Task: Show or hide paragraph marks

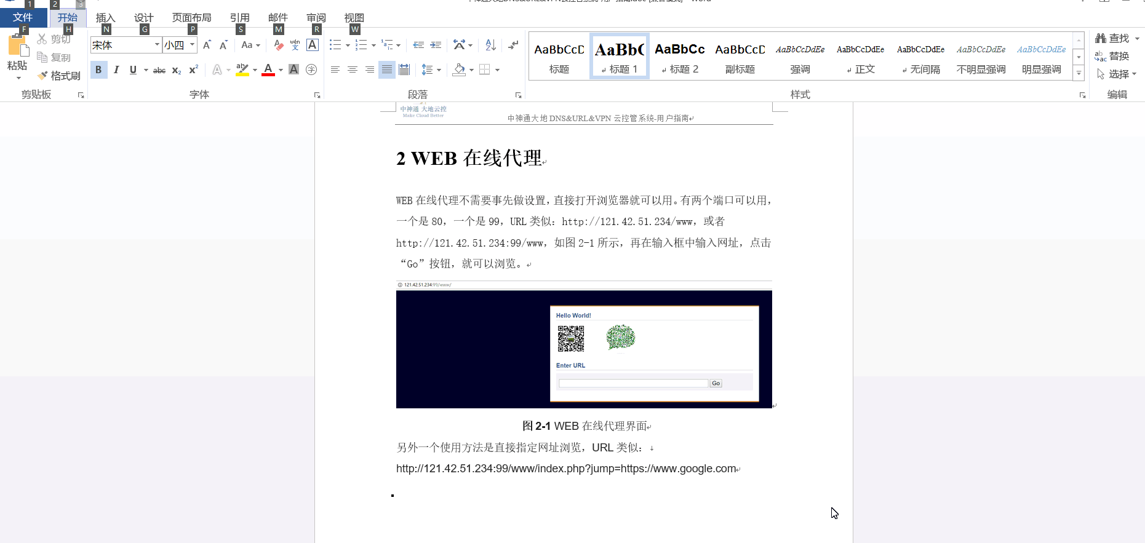Action: (513, 45)
